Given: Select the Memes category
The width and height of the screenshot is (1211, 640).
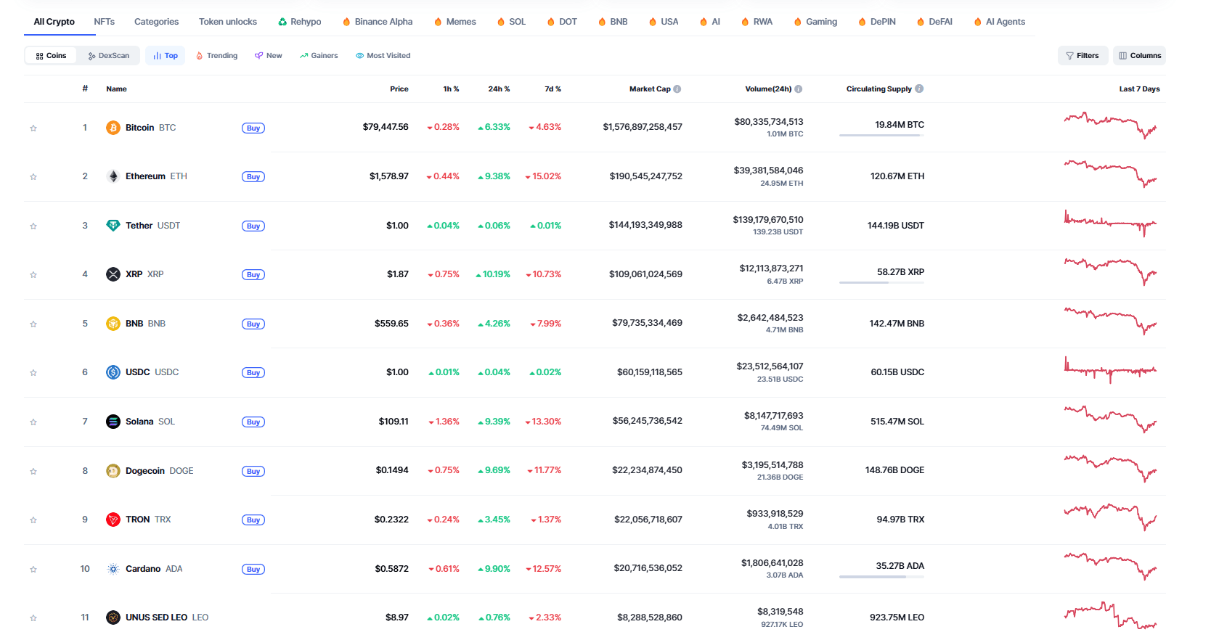Looking at the screenshot, I should coord(455,22).
